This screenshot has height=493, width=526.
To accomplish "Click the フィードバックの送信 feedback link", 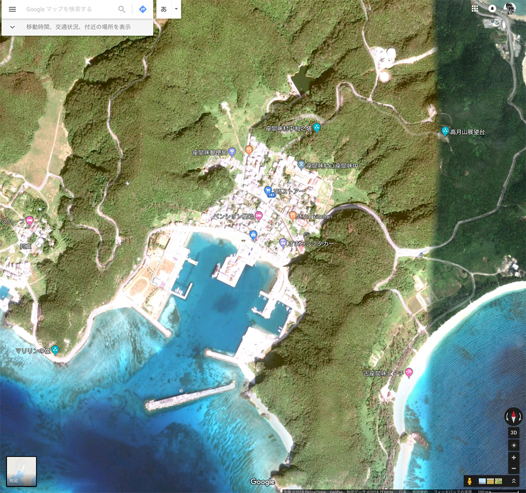I will pyautogui.click(x=453, y=491).
